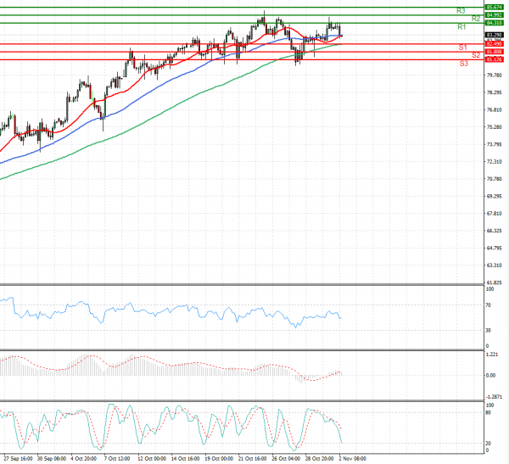The height and width of the screenshot is (464, 509).
Task: Click the 78.295 price axis value
Action: point(494,92)
